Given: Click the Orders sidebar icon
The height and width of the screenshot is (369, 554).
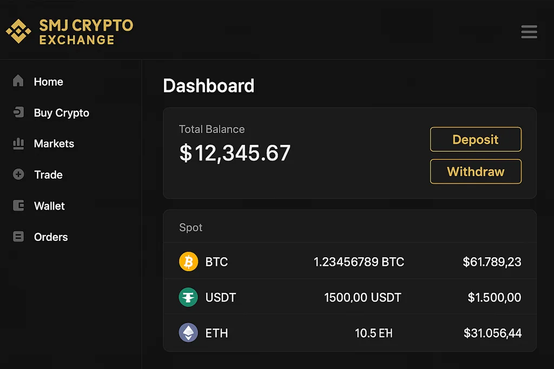Looking at the screenshot, I should click(18, 237).
